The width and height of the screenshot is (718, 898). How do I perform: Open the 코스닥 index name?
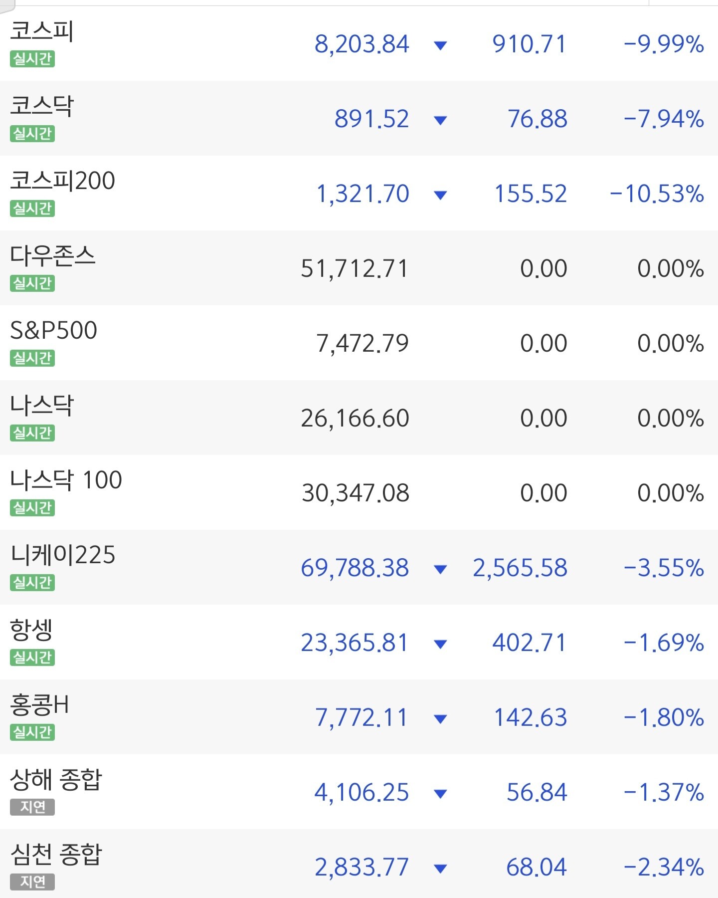coord(42,105)
